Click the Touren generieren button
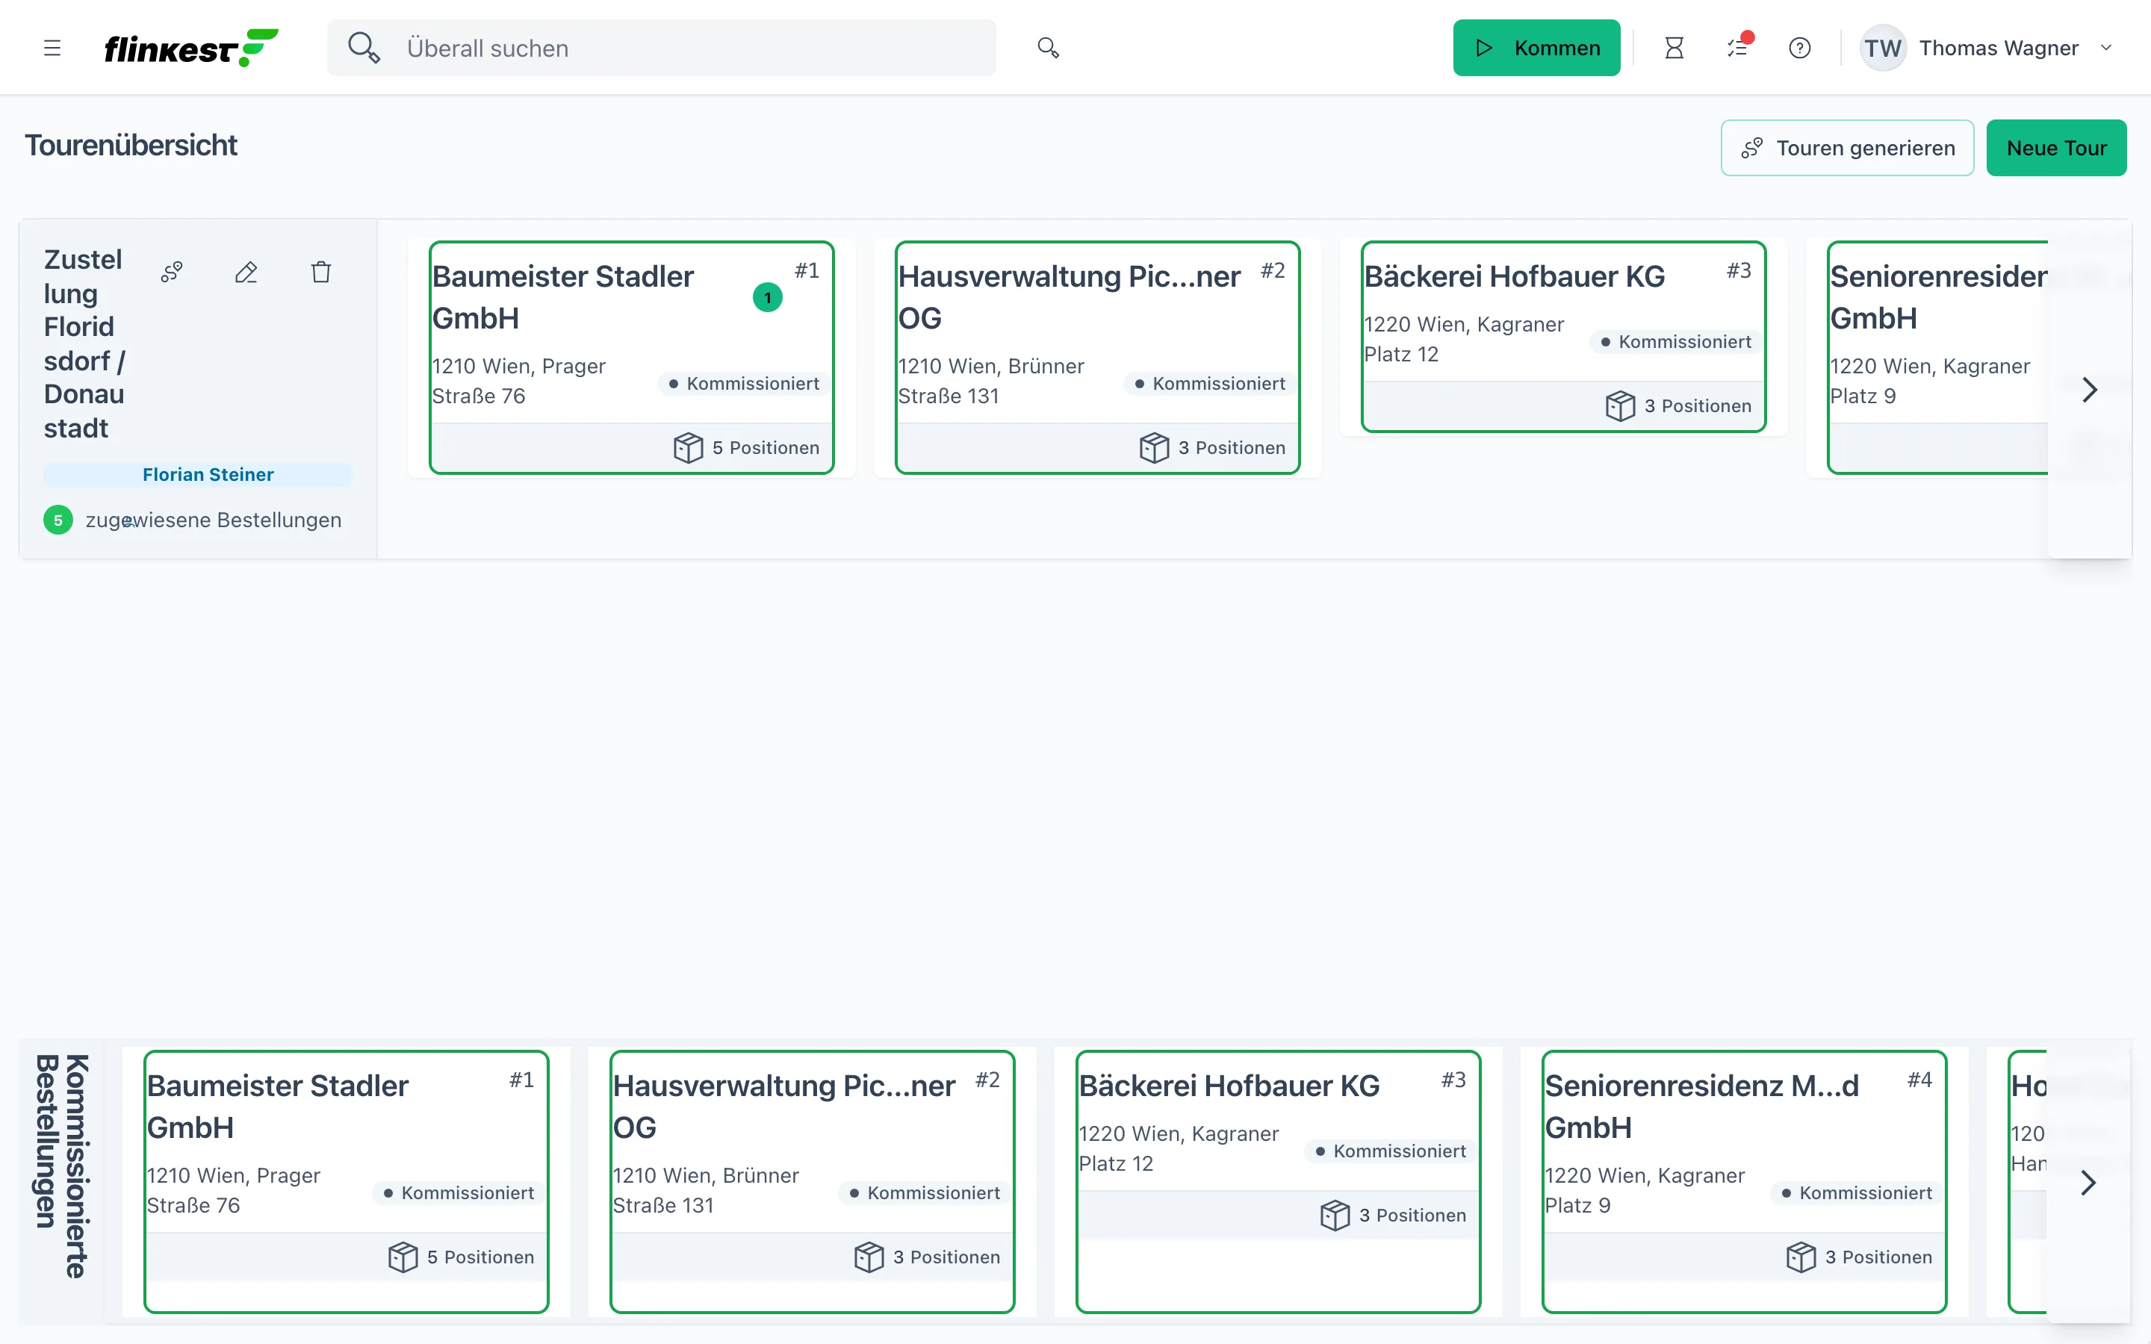Screen dimensions: 2151x1344 (1847, 148)
